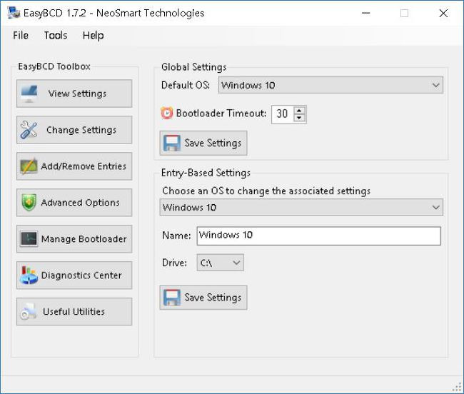Minimize the EasyBCD window
464x394 pixels.
tap(366, 13)
